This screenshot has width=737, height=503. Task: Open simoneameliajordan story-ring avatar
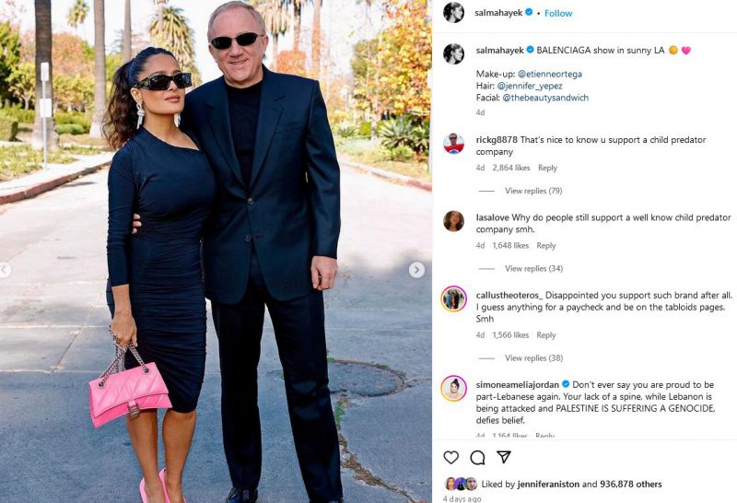[x=453, y=388]
